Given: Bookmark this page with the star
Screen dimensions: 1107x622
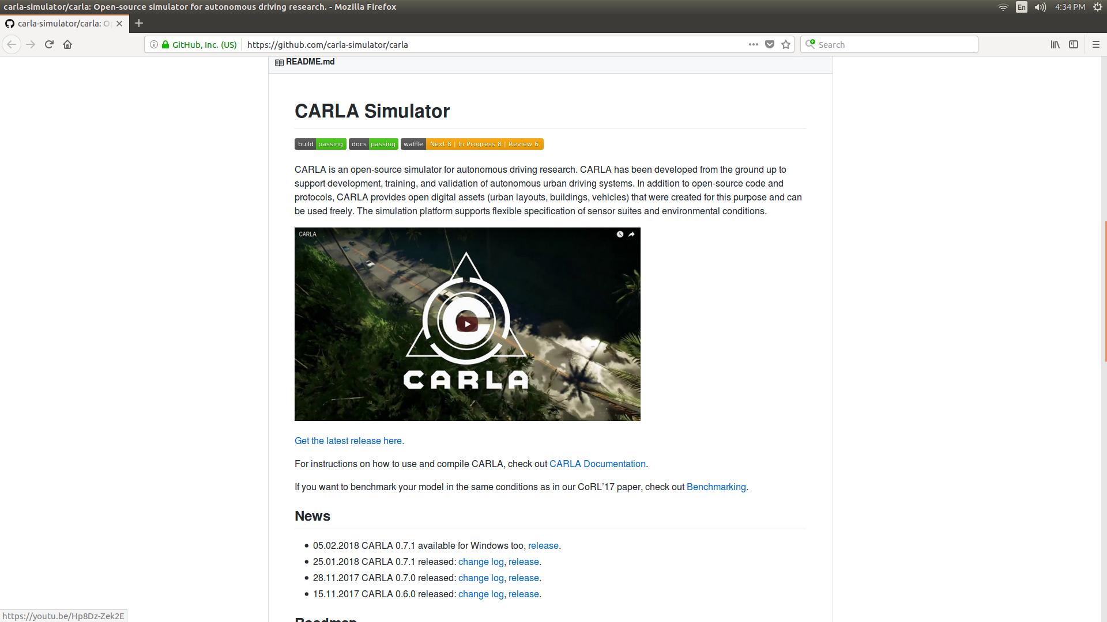Looking at the screenshot, I should (786, 44).
